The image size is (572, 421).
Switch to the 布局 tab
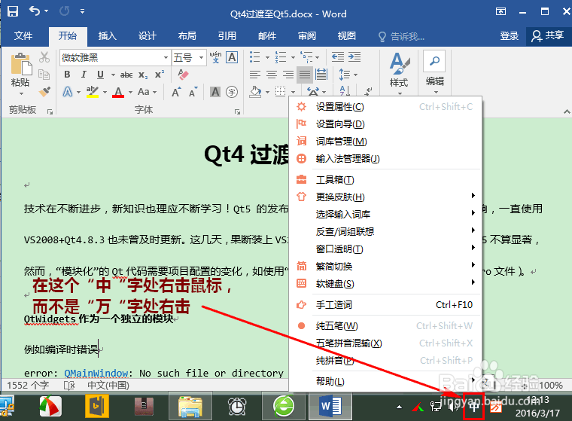tap(187, 36)
